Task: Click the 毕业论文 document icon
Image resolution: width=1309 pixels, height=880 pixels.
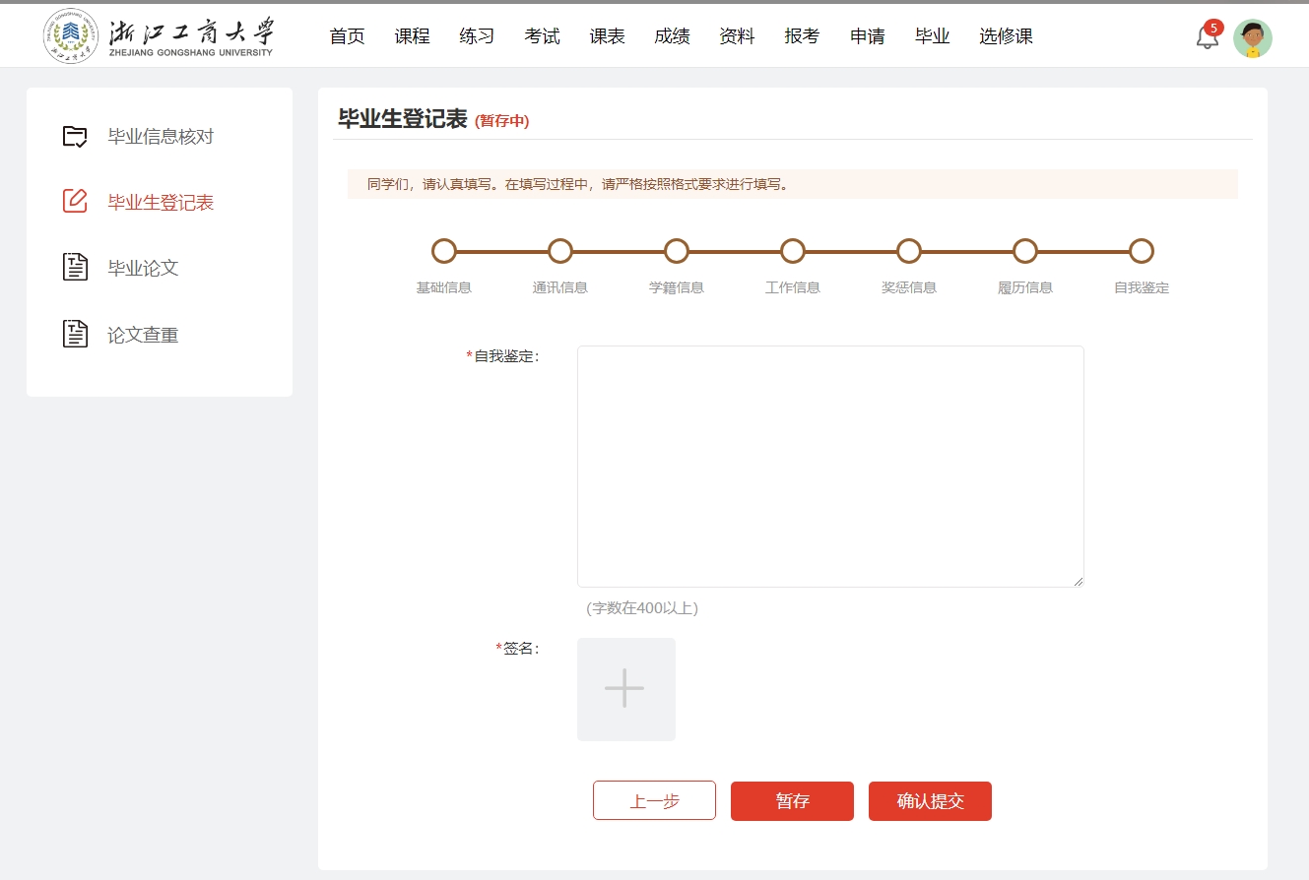Action: tap(75, 268)
